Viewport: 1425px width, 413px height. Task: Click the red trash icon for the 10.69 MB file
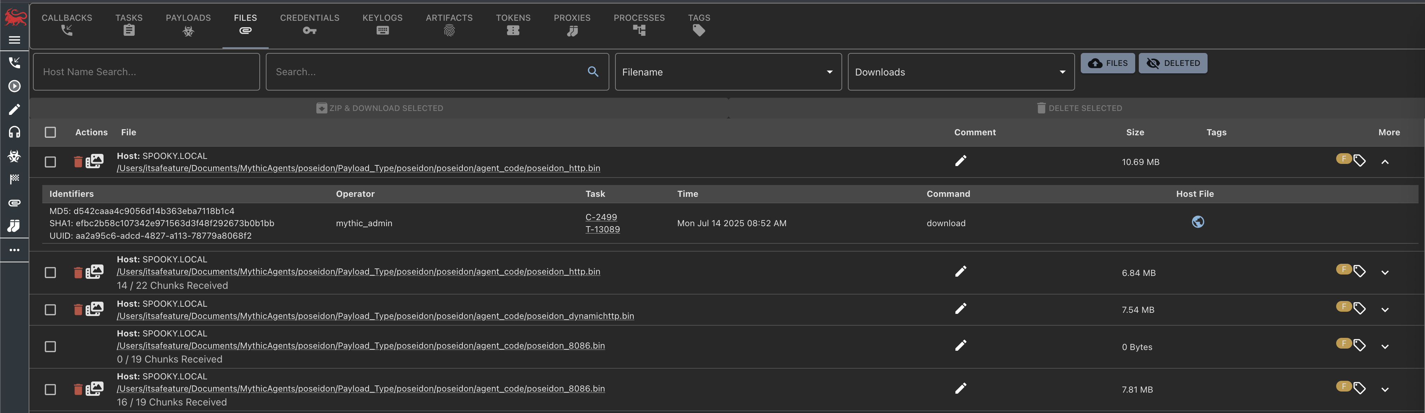point(78,162)
